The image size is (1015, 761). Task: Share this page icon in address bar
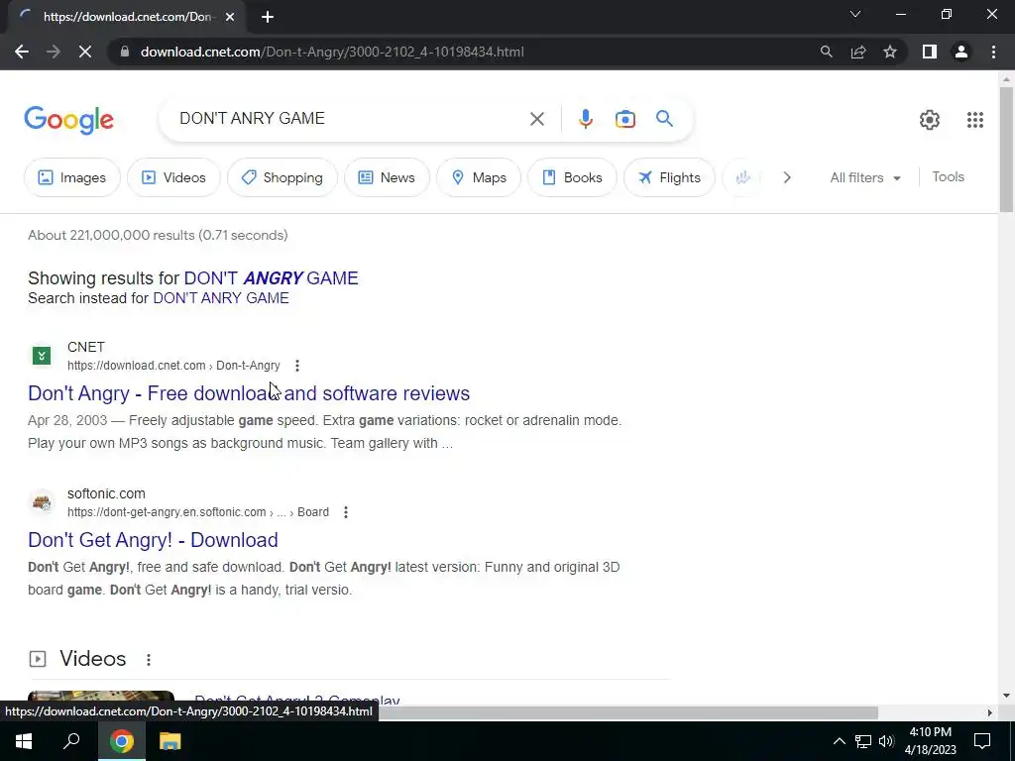coord(858,52)
